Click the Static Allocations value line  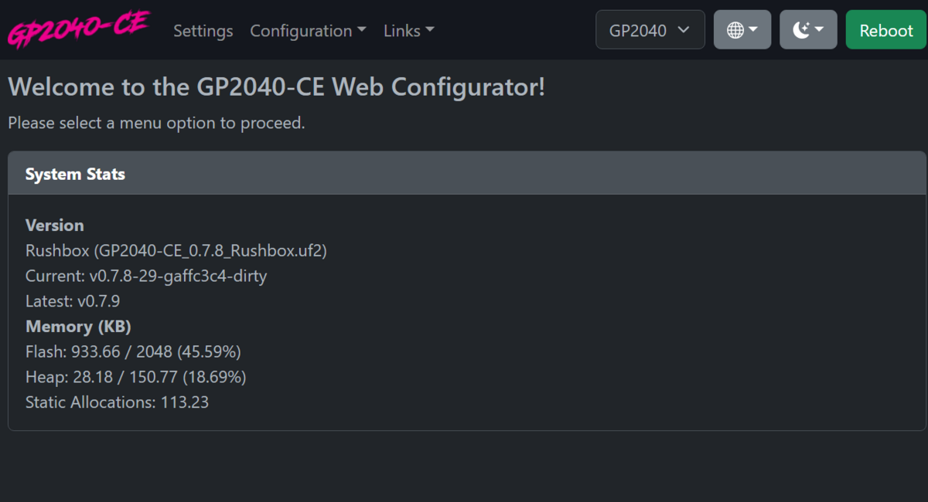pyautogui.click(x=117, y=402)
